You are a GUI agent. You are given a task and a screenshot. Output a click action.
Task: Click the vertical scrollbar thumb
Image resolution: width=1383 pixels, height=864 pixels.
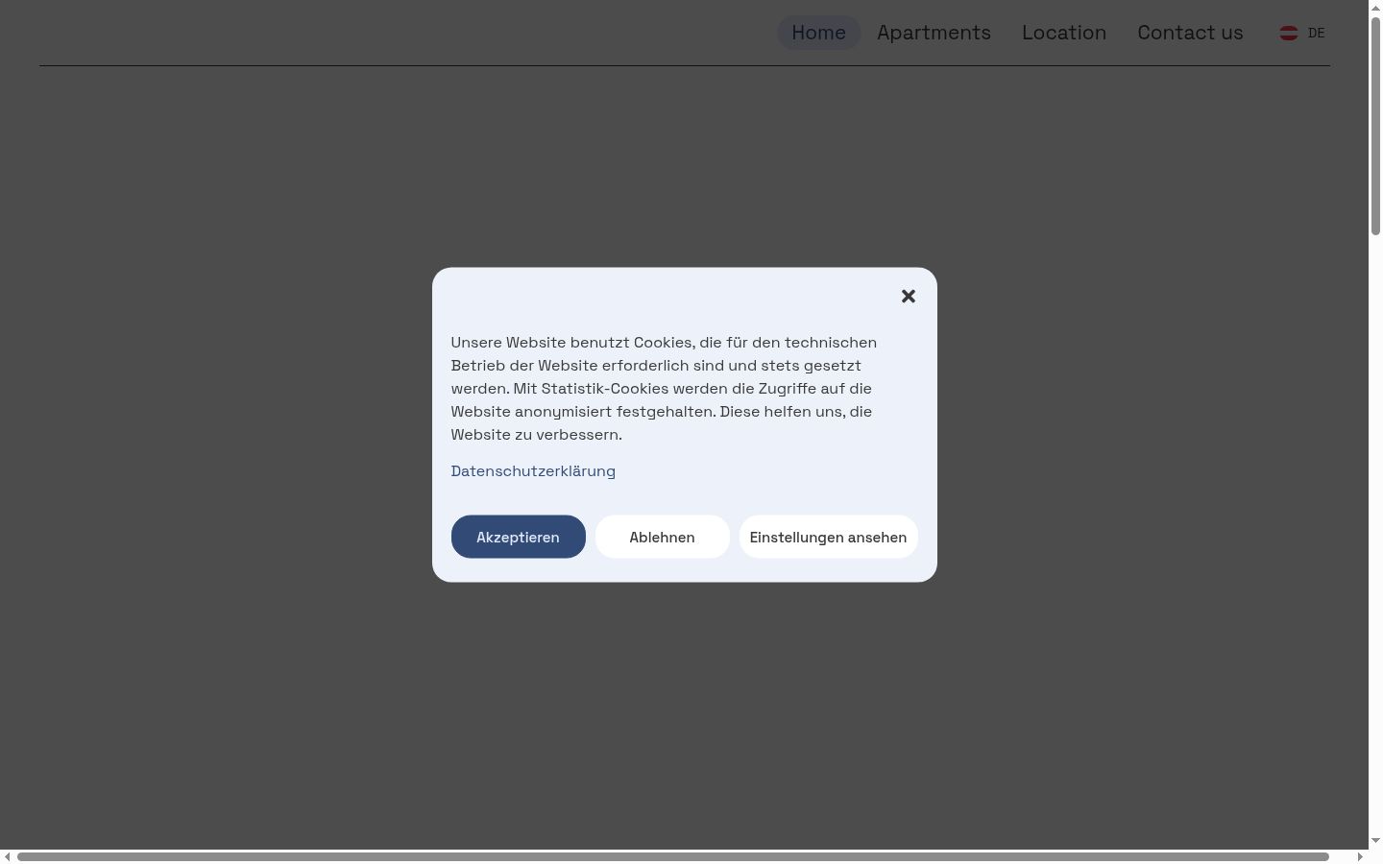[x=1375, y=125]
